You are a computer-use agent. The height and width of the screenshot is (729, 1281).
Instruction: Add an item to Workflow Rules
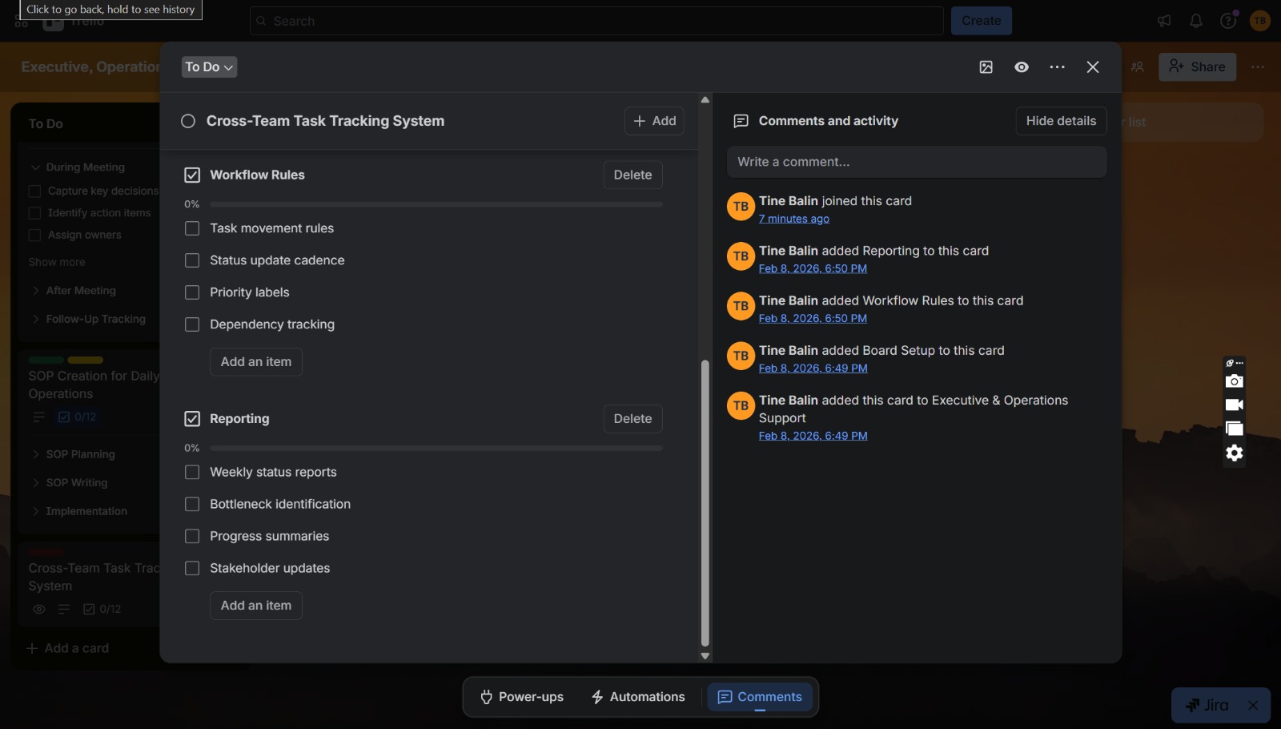click(256, 362)
